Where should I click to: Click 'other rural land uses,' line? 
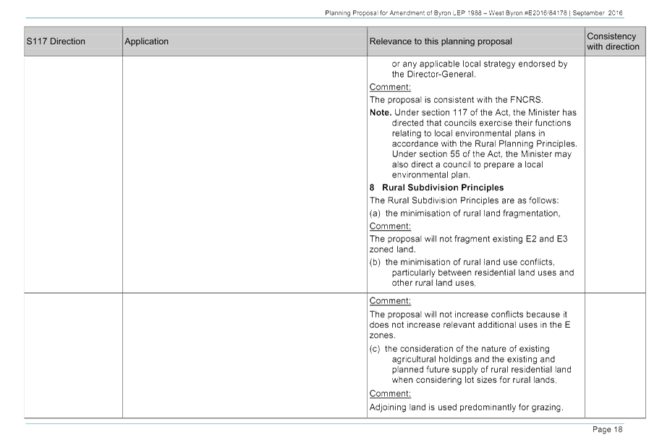click(x=434, y=283)
